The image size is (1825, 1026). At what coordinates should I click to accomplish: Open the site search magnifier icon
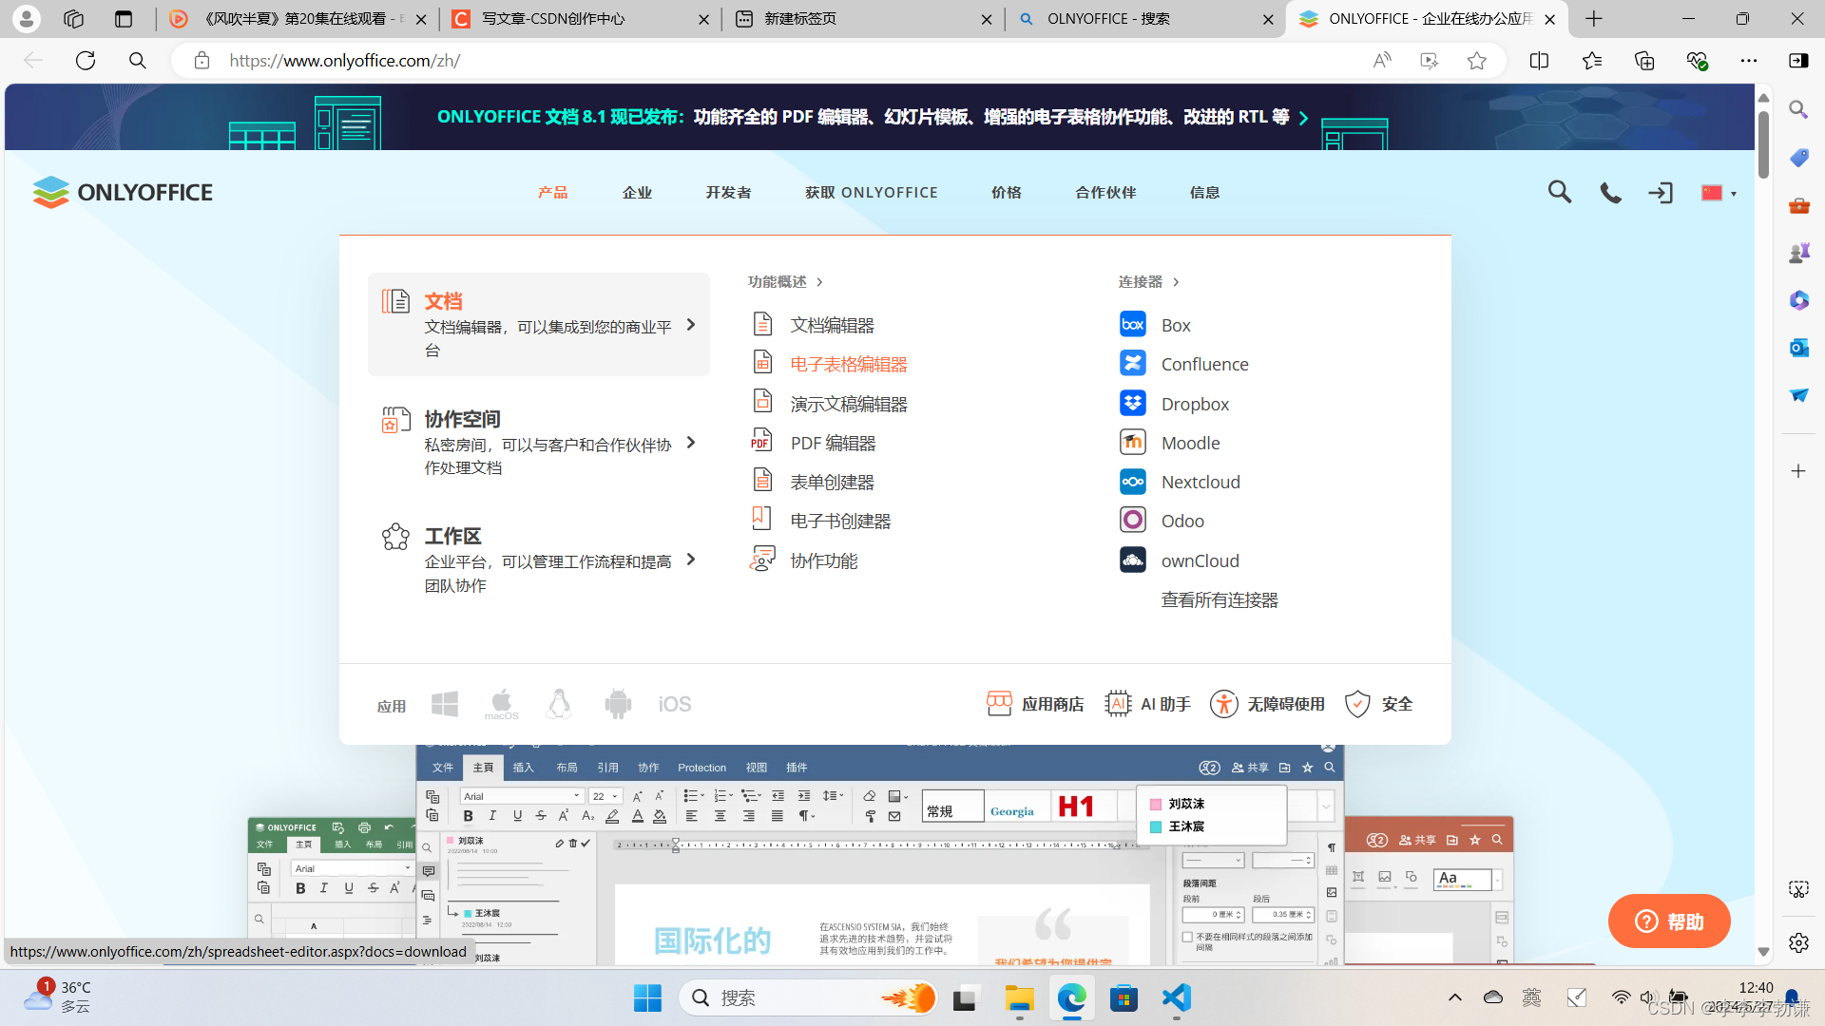point(1559,192)
